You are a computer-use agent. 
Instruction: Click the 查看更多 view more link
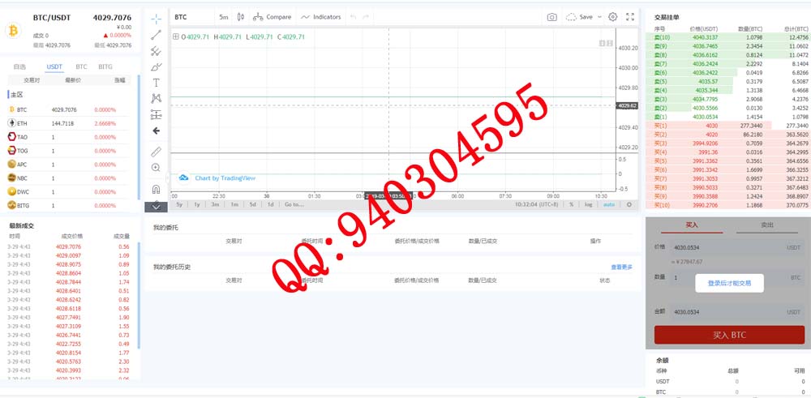(621, 267)
